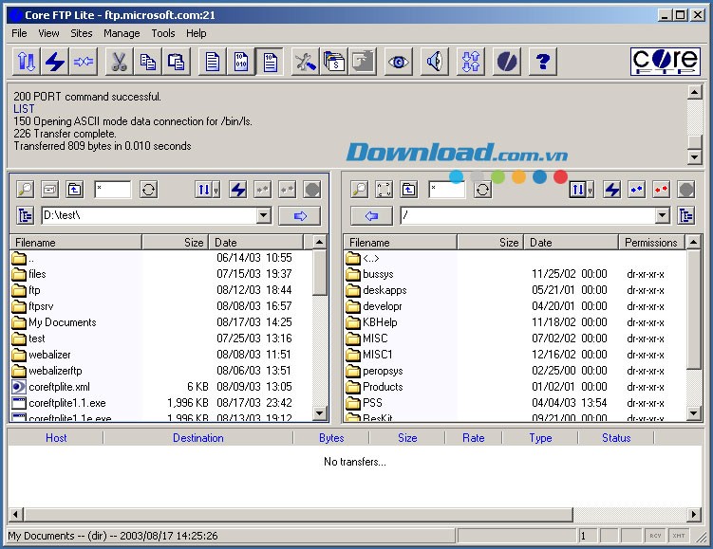This screenshot has width=713, height=549.
Task: Refresh the local directory listing
Action: [x=148, y=190]
